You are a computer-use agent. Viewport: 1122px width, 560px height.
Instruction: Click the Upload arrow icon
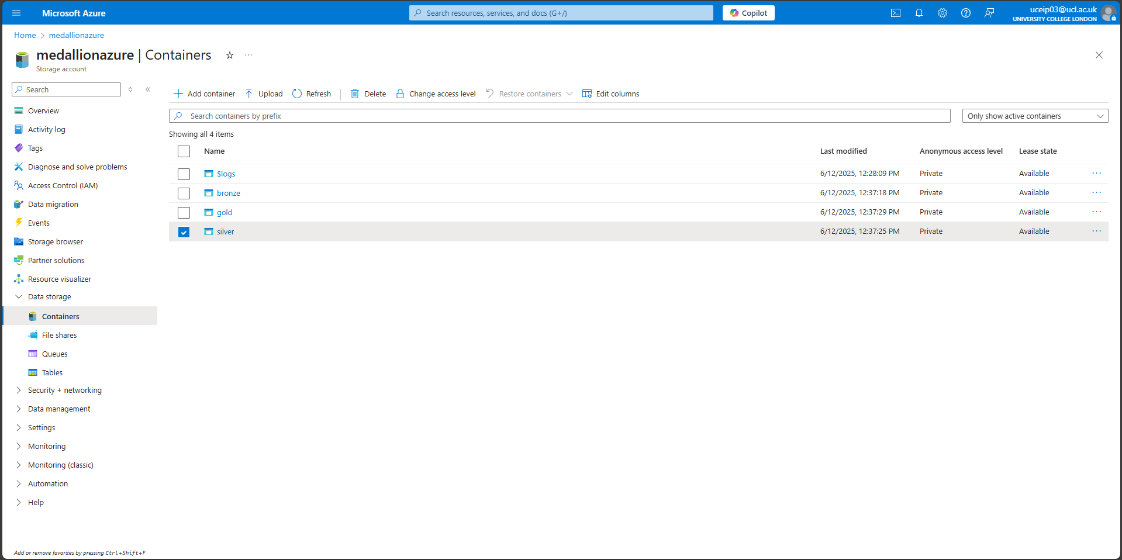click(249, 94)
